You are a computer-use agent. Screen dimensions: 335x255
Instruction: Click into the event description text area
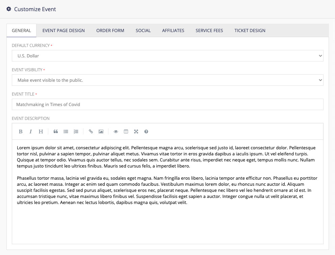click(x=167, y=192)
